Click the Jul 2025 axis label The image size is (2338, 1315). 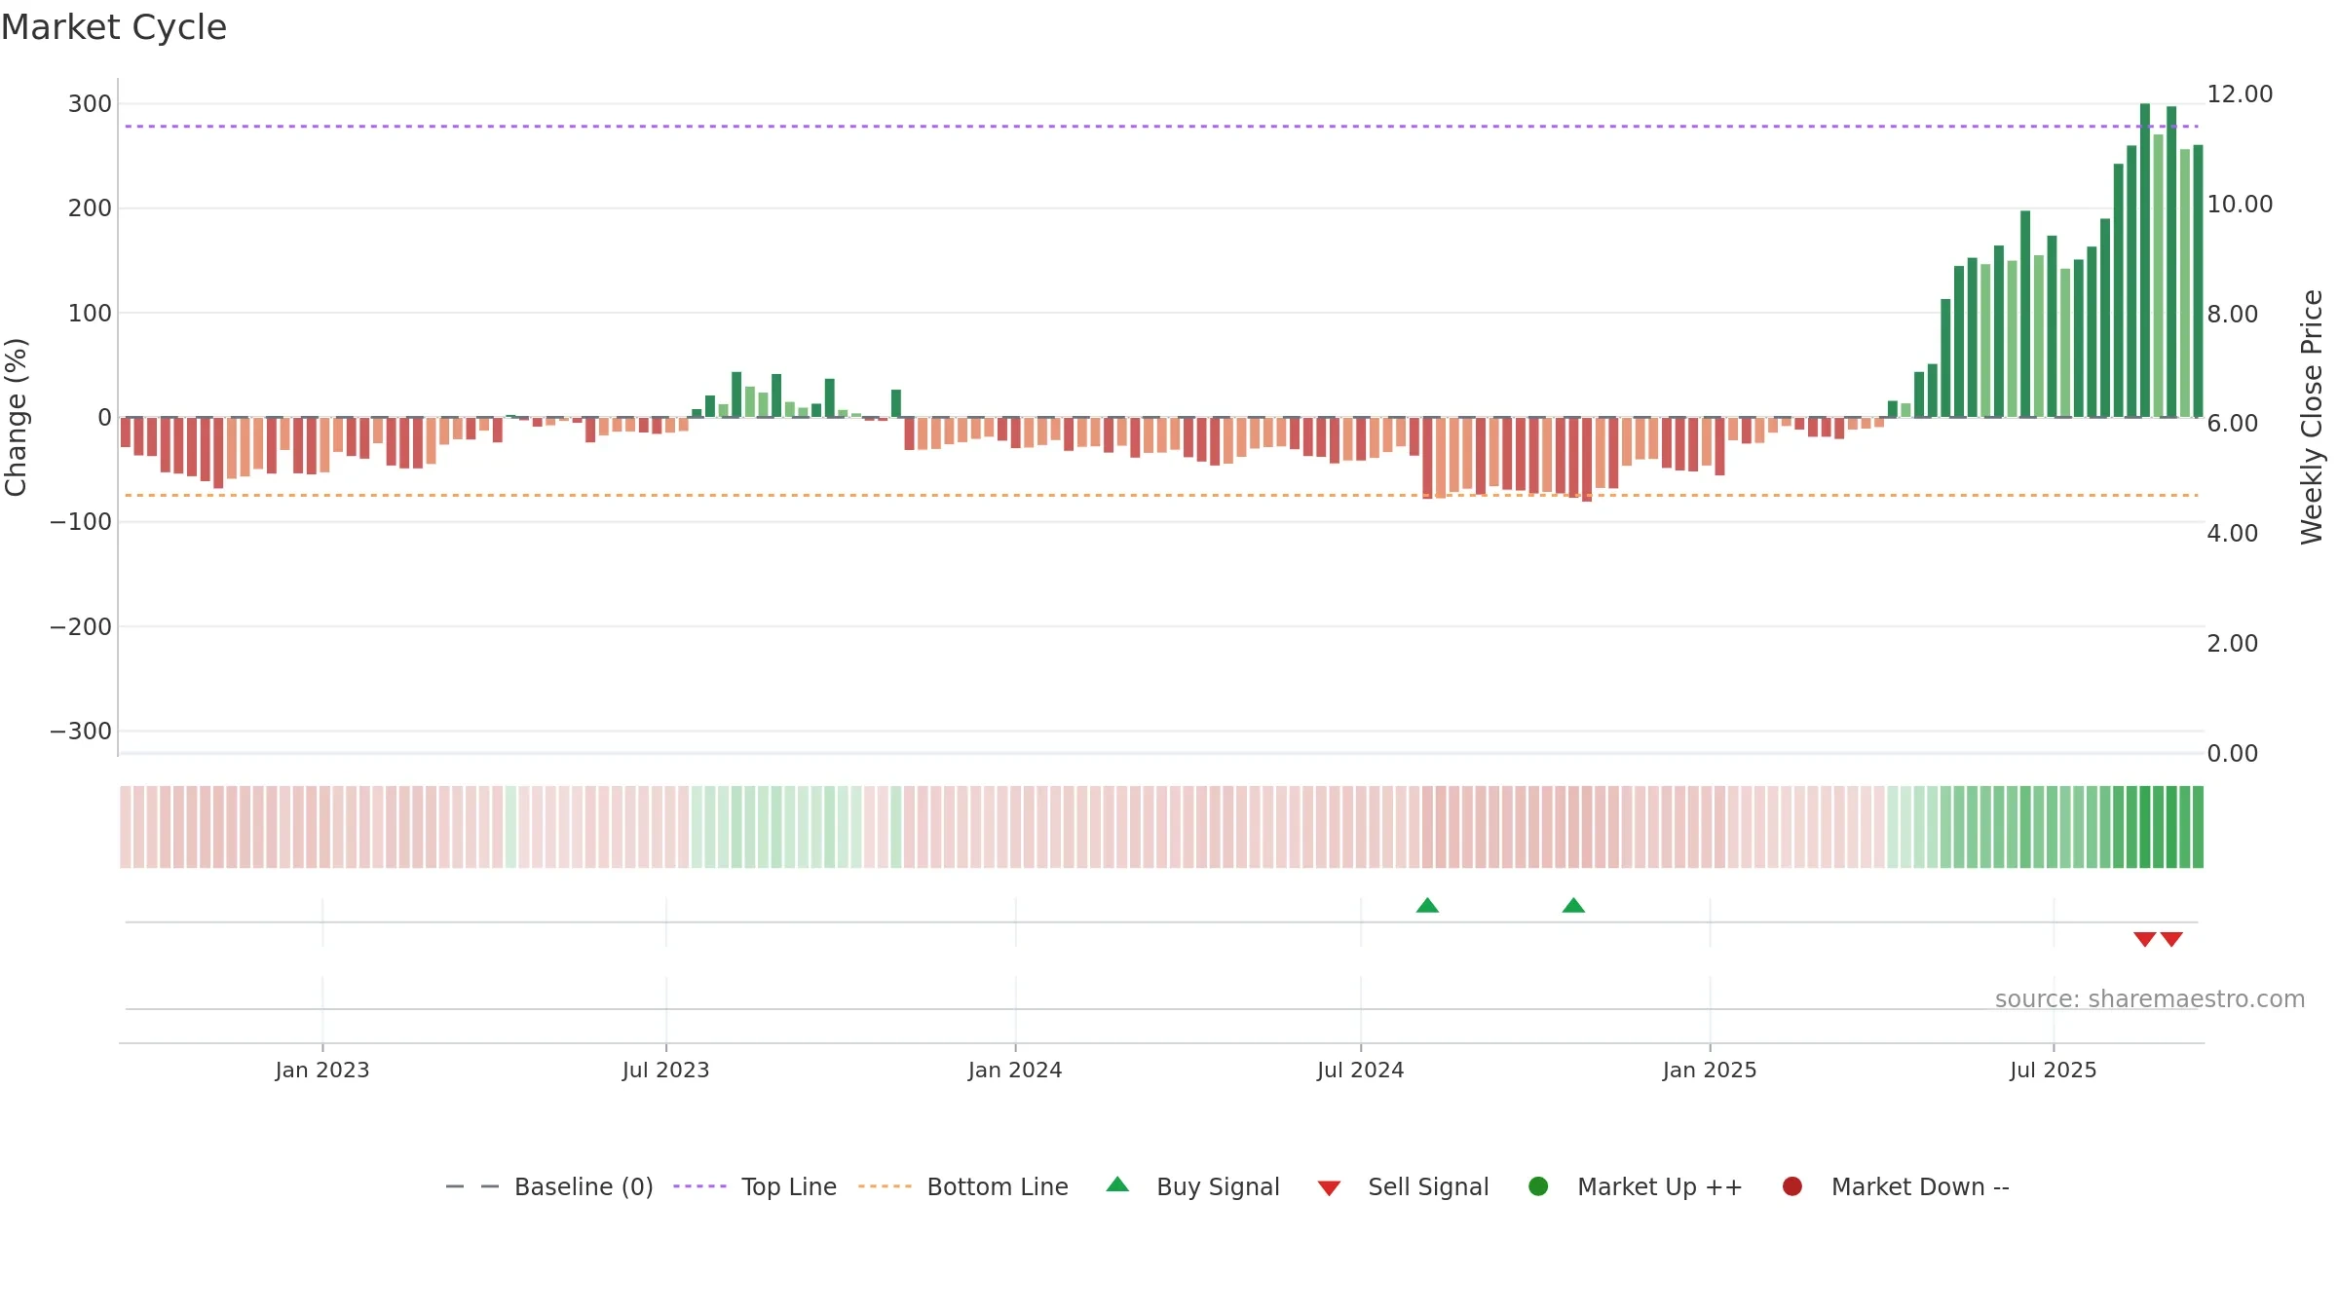click(2054, 1071)
